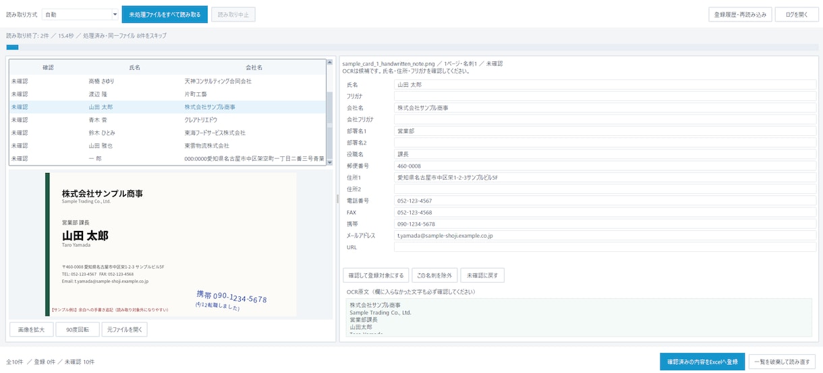823x373 pixels.
Task: Select the list row 山田 太郎
Action: tap(167, 107)
